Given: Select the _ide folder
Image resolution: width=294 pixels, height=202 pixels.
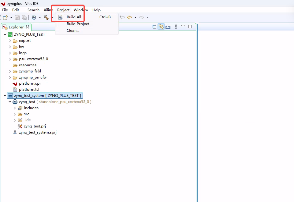Looking at the screenshot, I should [x=27, y=120].
